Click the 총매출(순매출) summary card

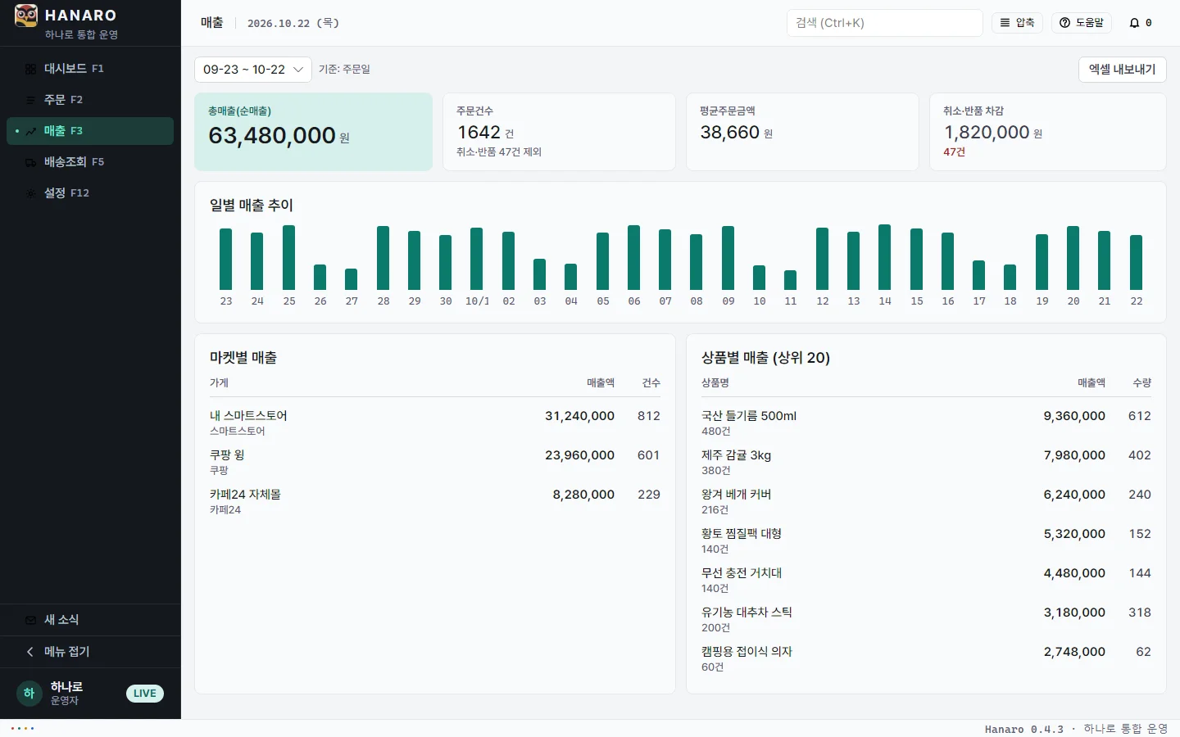(313, 132)
